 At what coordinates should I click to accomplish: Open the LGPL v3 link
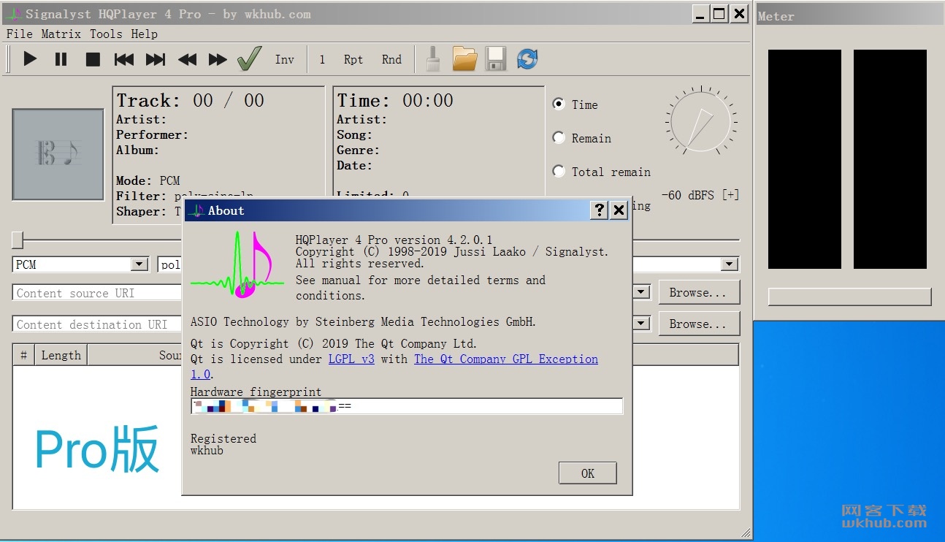pos(351,359)
